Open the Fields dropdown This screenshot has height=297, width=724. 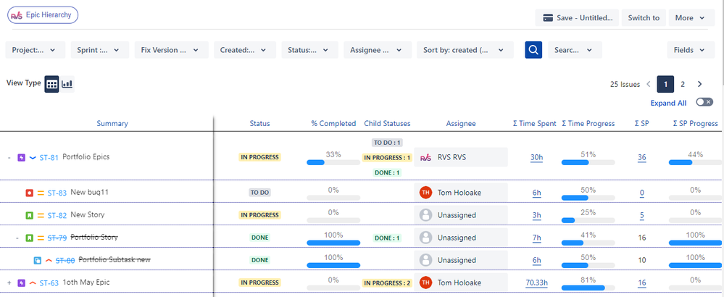click(x=691, y=50)
